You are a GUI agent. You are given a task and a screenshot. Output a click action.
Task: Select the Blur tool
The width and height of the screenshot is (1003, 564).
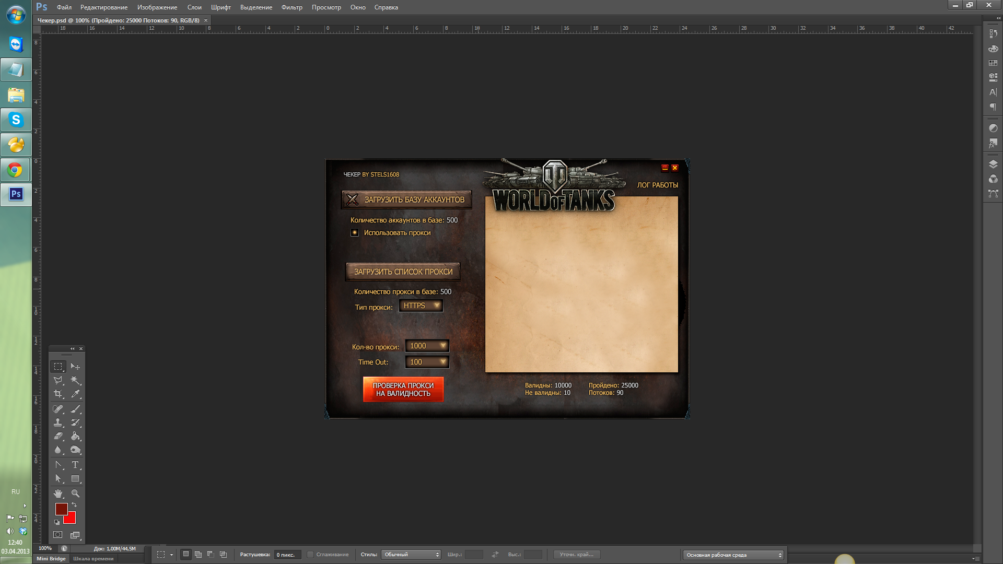point(58,450)
